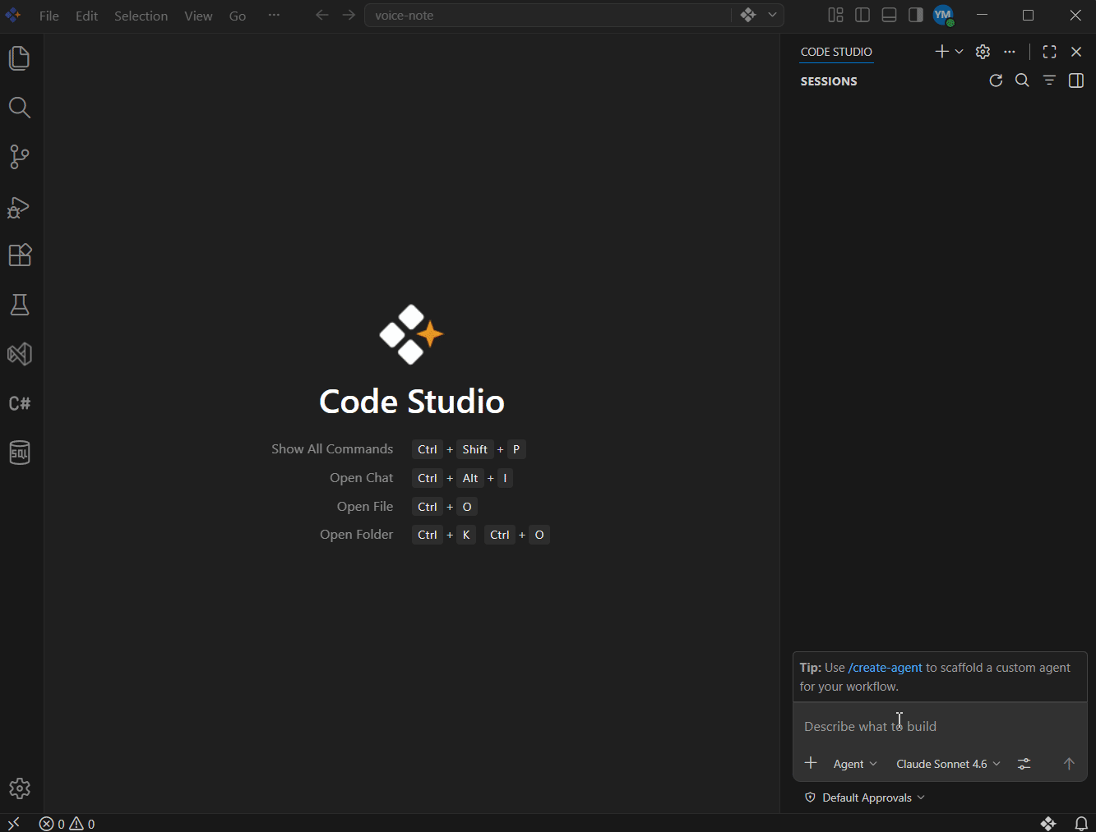Focus the 'Describe what to build' input

[940, 726]
